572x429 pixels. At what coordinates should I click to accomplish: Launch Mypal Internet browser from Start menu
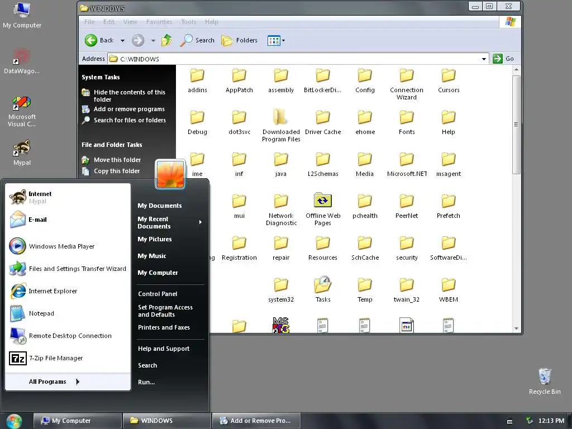[x=68, y=197]
